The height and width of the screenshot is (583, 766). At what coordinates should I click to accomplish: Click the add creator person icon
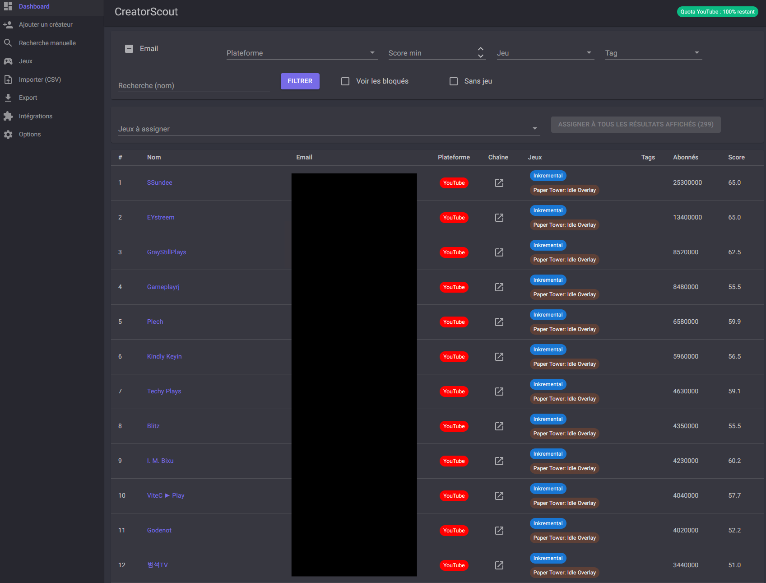(8, 25)
